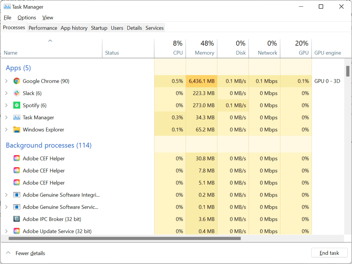Click the Spotify app icon
The width and height of the screenshot is (352, 264).
17,105
